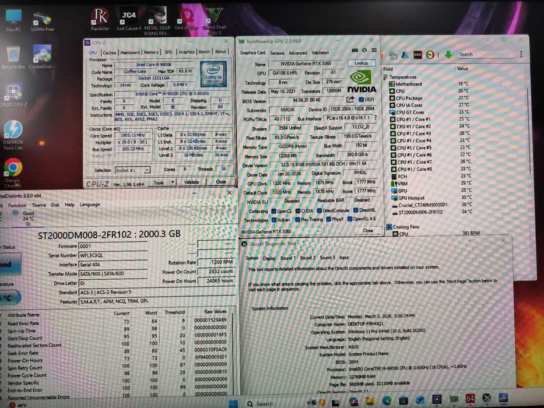Open GPU-Z hamburger menu icon
Image resolution: width=544 pixels, height=408 pixels.
point(374,50)
